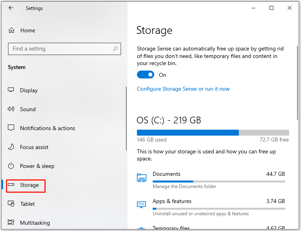Click the search magnifier icon
The image size is (301, 231).
coord(115,48)
